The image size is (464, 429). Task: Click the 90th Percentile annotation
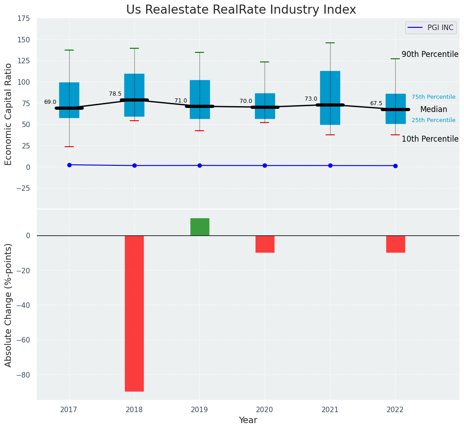pos(430,54)
